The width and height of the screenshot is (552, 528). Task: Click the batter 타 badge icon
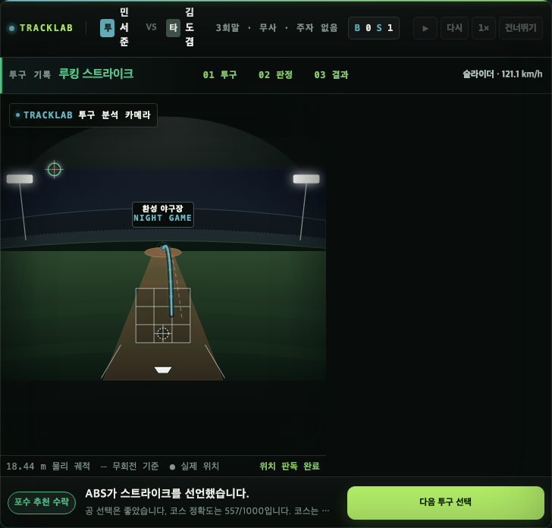point(173,28)
